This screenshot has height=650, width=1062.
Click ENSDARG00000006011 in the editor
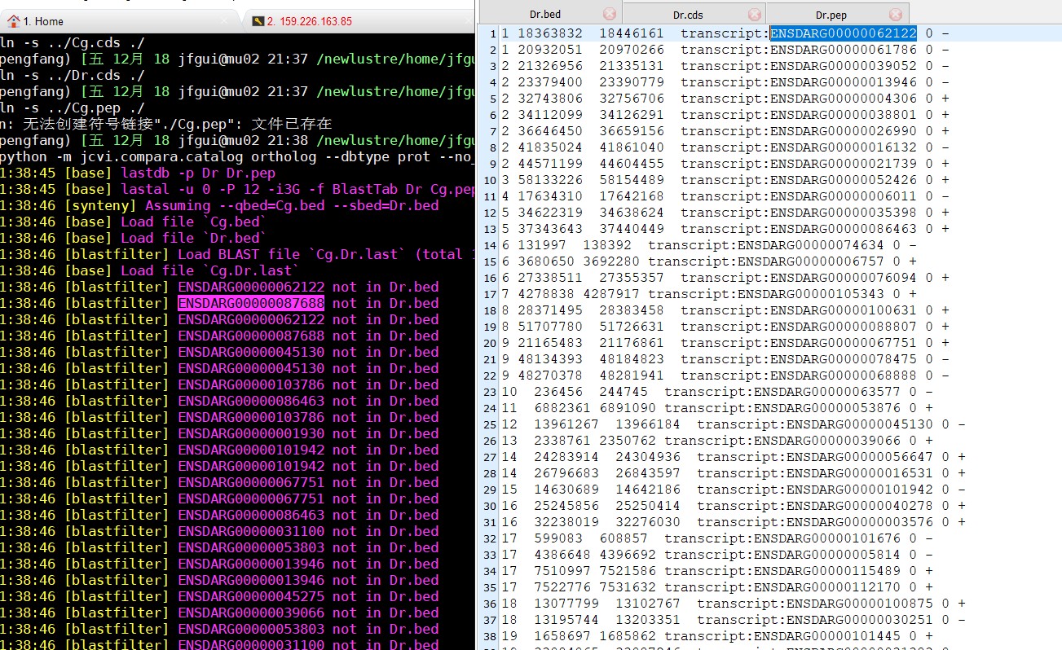click(x=844, y=196)
